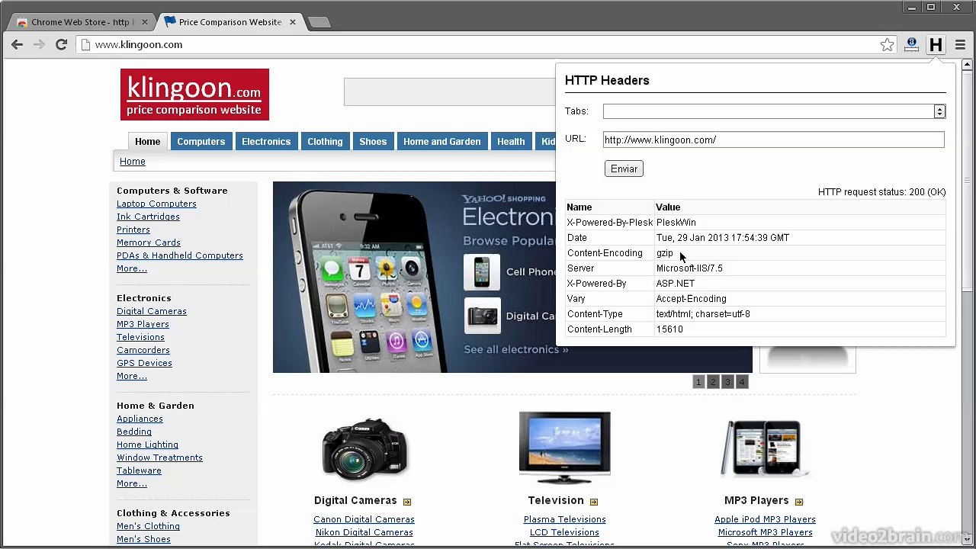Open the Ink Cartridges link
This screenshot has width=976, height=549.
tap(148, 217)
